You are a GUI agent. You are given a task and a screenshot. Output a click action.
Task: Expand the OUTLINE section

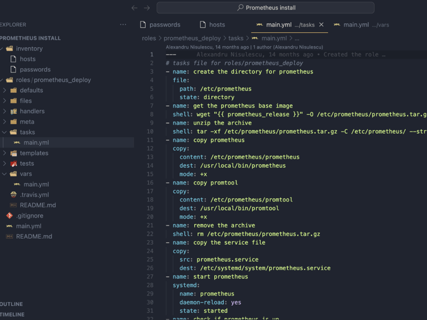tap(11, 304)
